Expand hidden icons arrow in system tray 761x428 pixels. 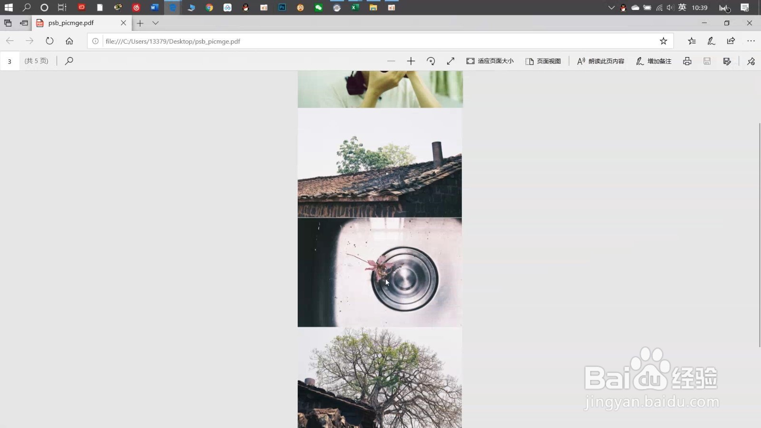click(611, 8)
